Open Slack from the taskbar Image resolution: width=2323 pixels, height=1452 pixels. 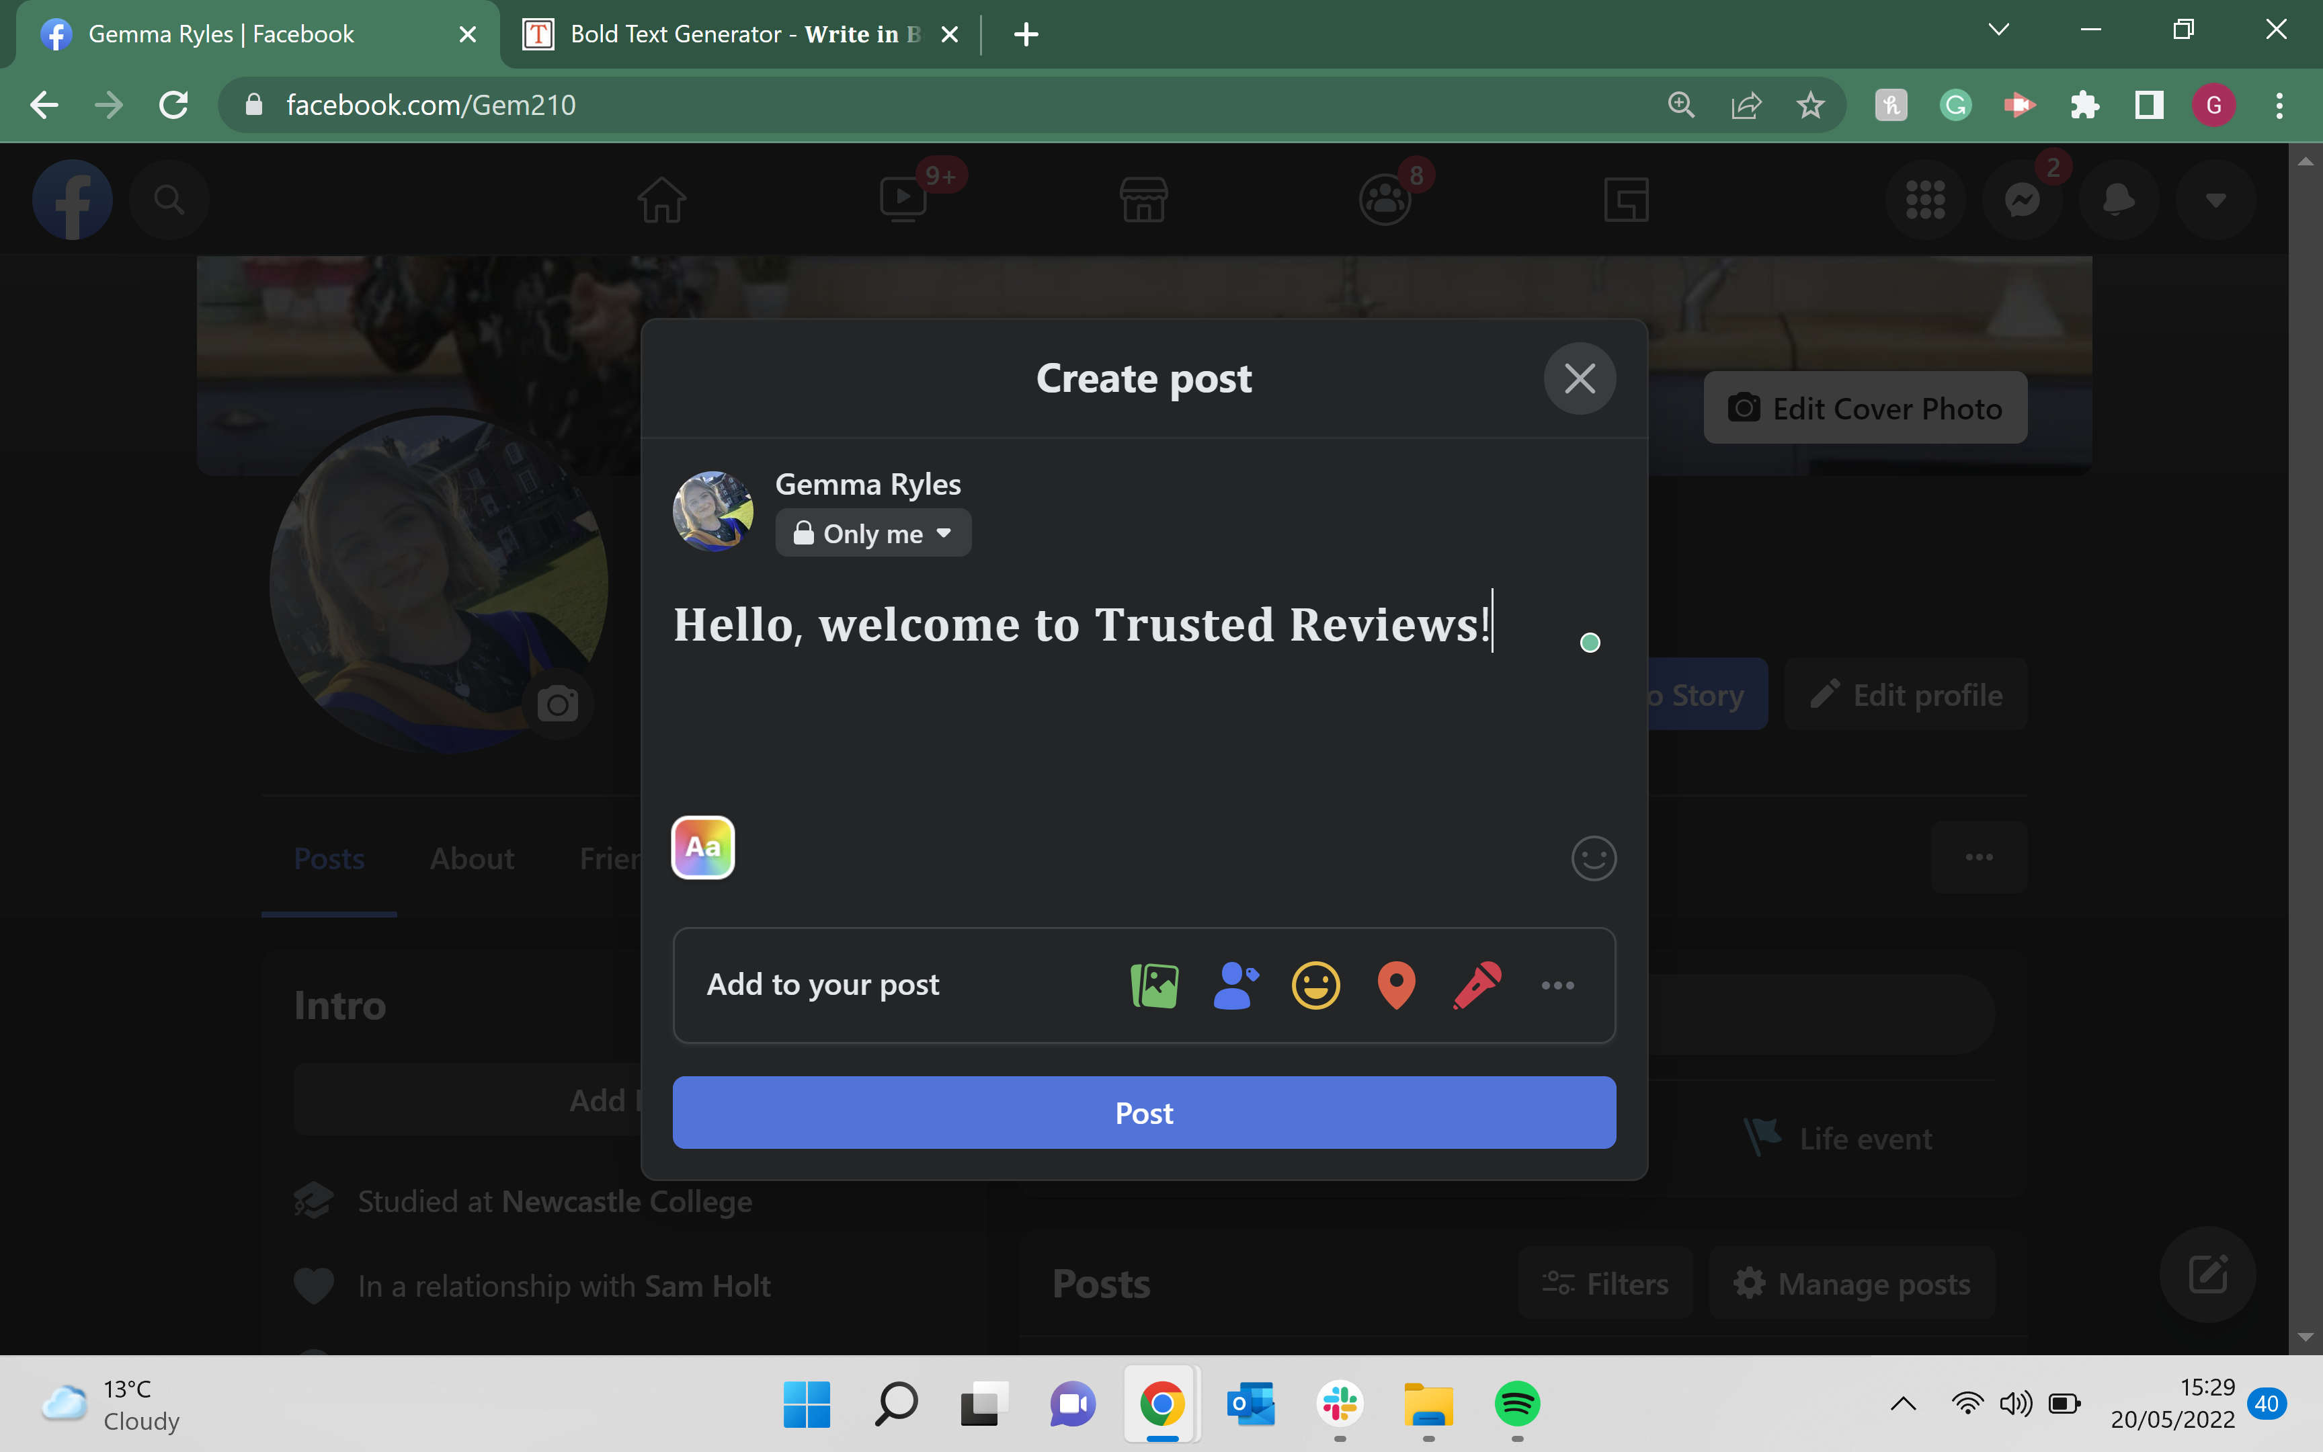pyautogui.click(x=1340, y=1404)
